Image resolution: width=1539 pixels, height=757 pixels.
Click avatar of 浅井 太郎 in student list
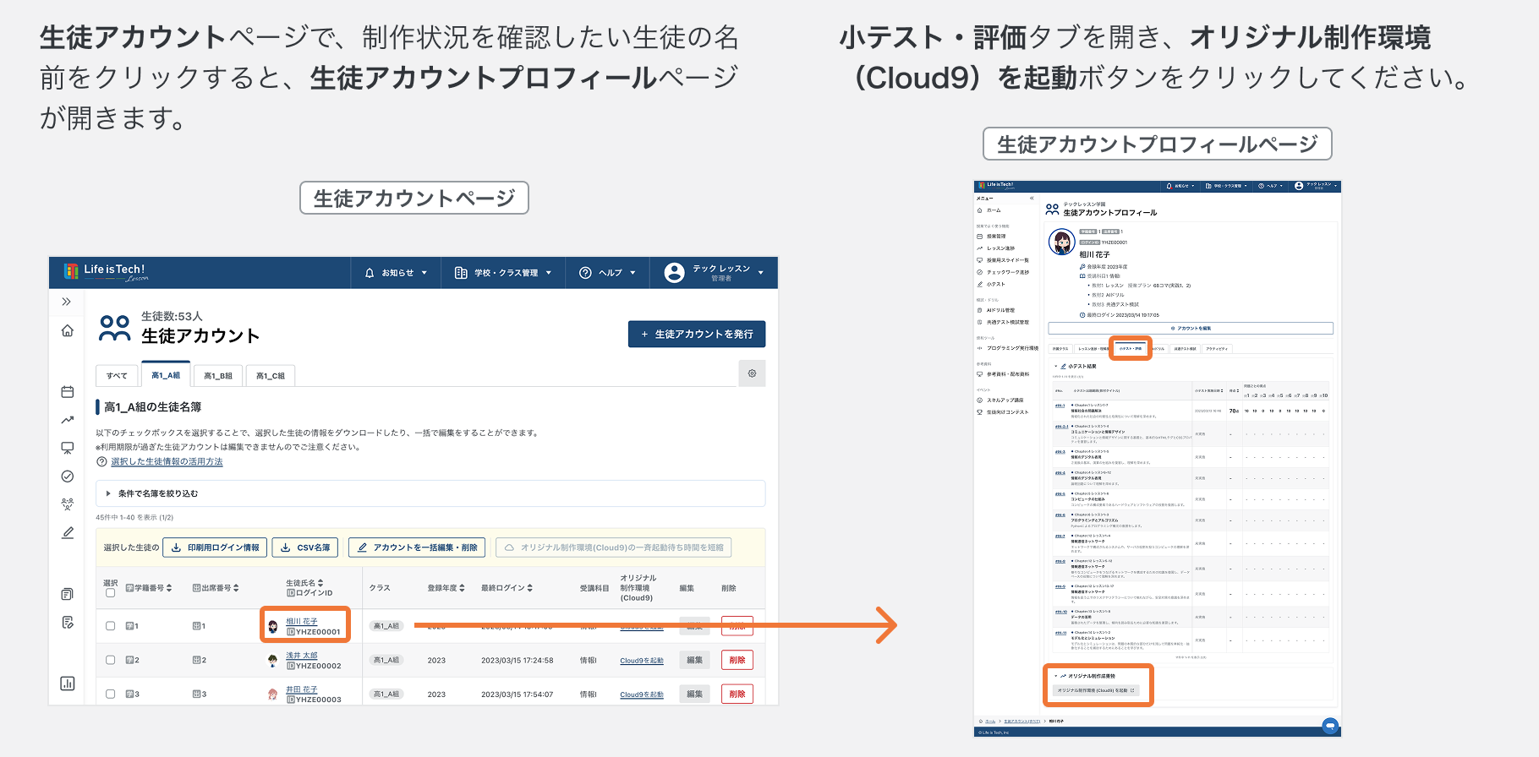(x=273, y=661)
